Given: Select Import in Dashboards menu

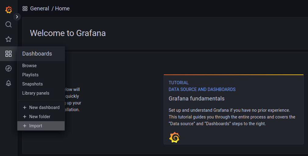Looking at the screenshot, I should tap(36, 126).
